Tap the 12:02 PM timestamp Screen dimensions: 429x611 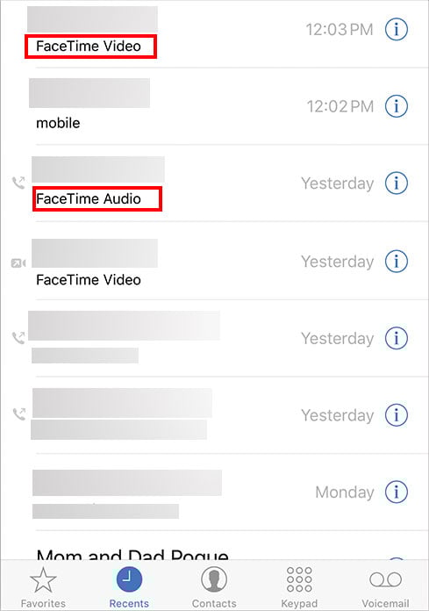tap(340, 106)
